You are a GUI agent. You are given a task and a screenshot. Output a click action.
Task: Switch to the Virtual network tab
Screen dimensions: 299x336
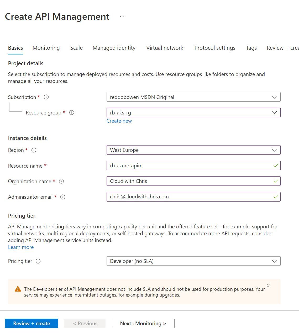pos(165,48)
